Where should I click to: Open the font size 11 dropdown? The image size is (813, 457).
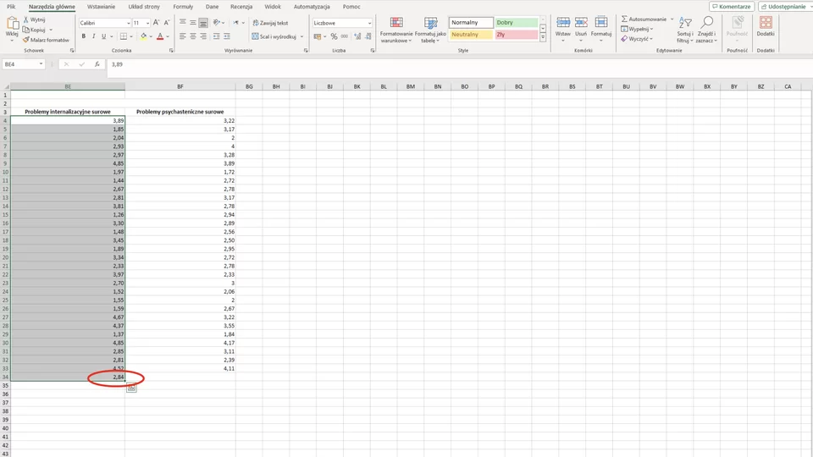pyautogui.click(x=147, y=24)
